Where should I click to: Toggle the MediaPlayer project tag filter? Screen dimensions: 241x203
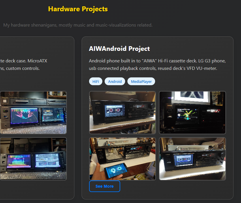point(141,81)
